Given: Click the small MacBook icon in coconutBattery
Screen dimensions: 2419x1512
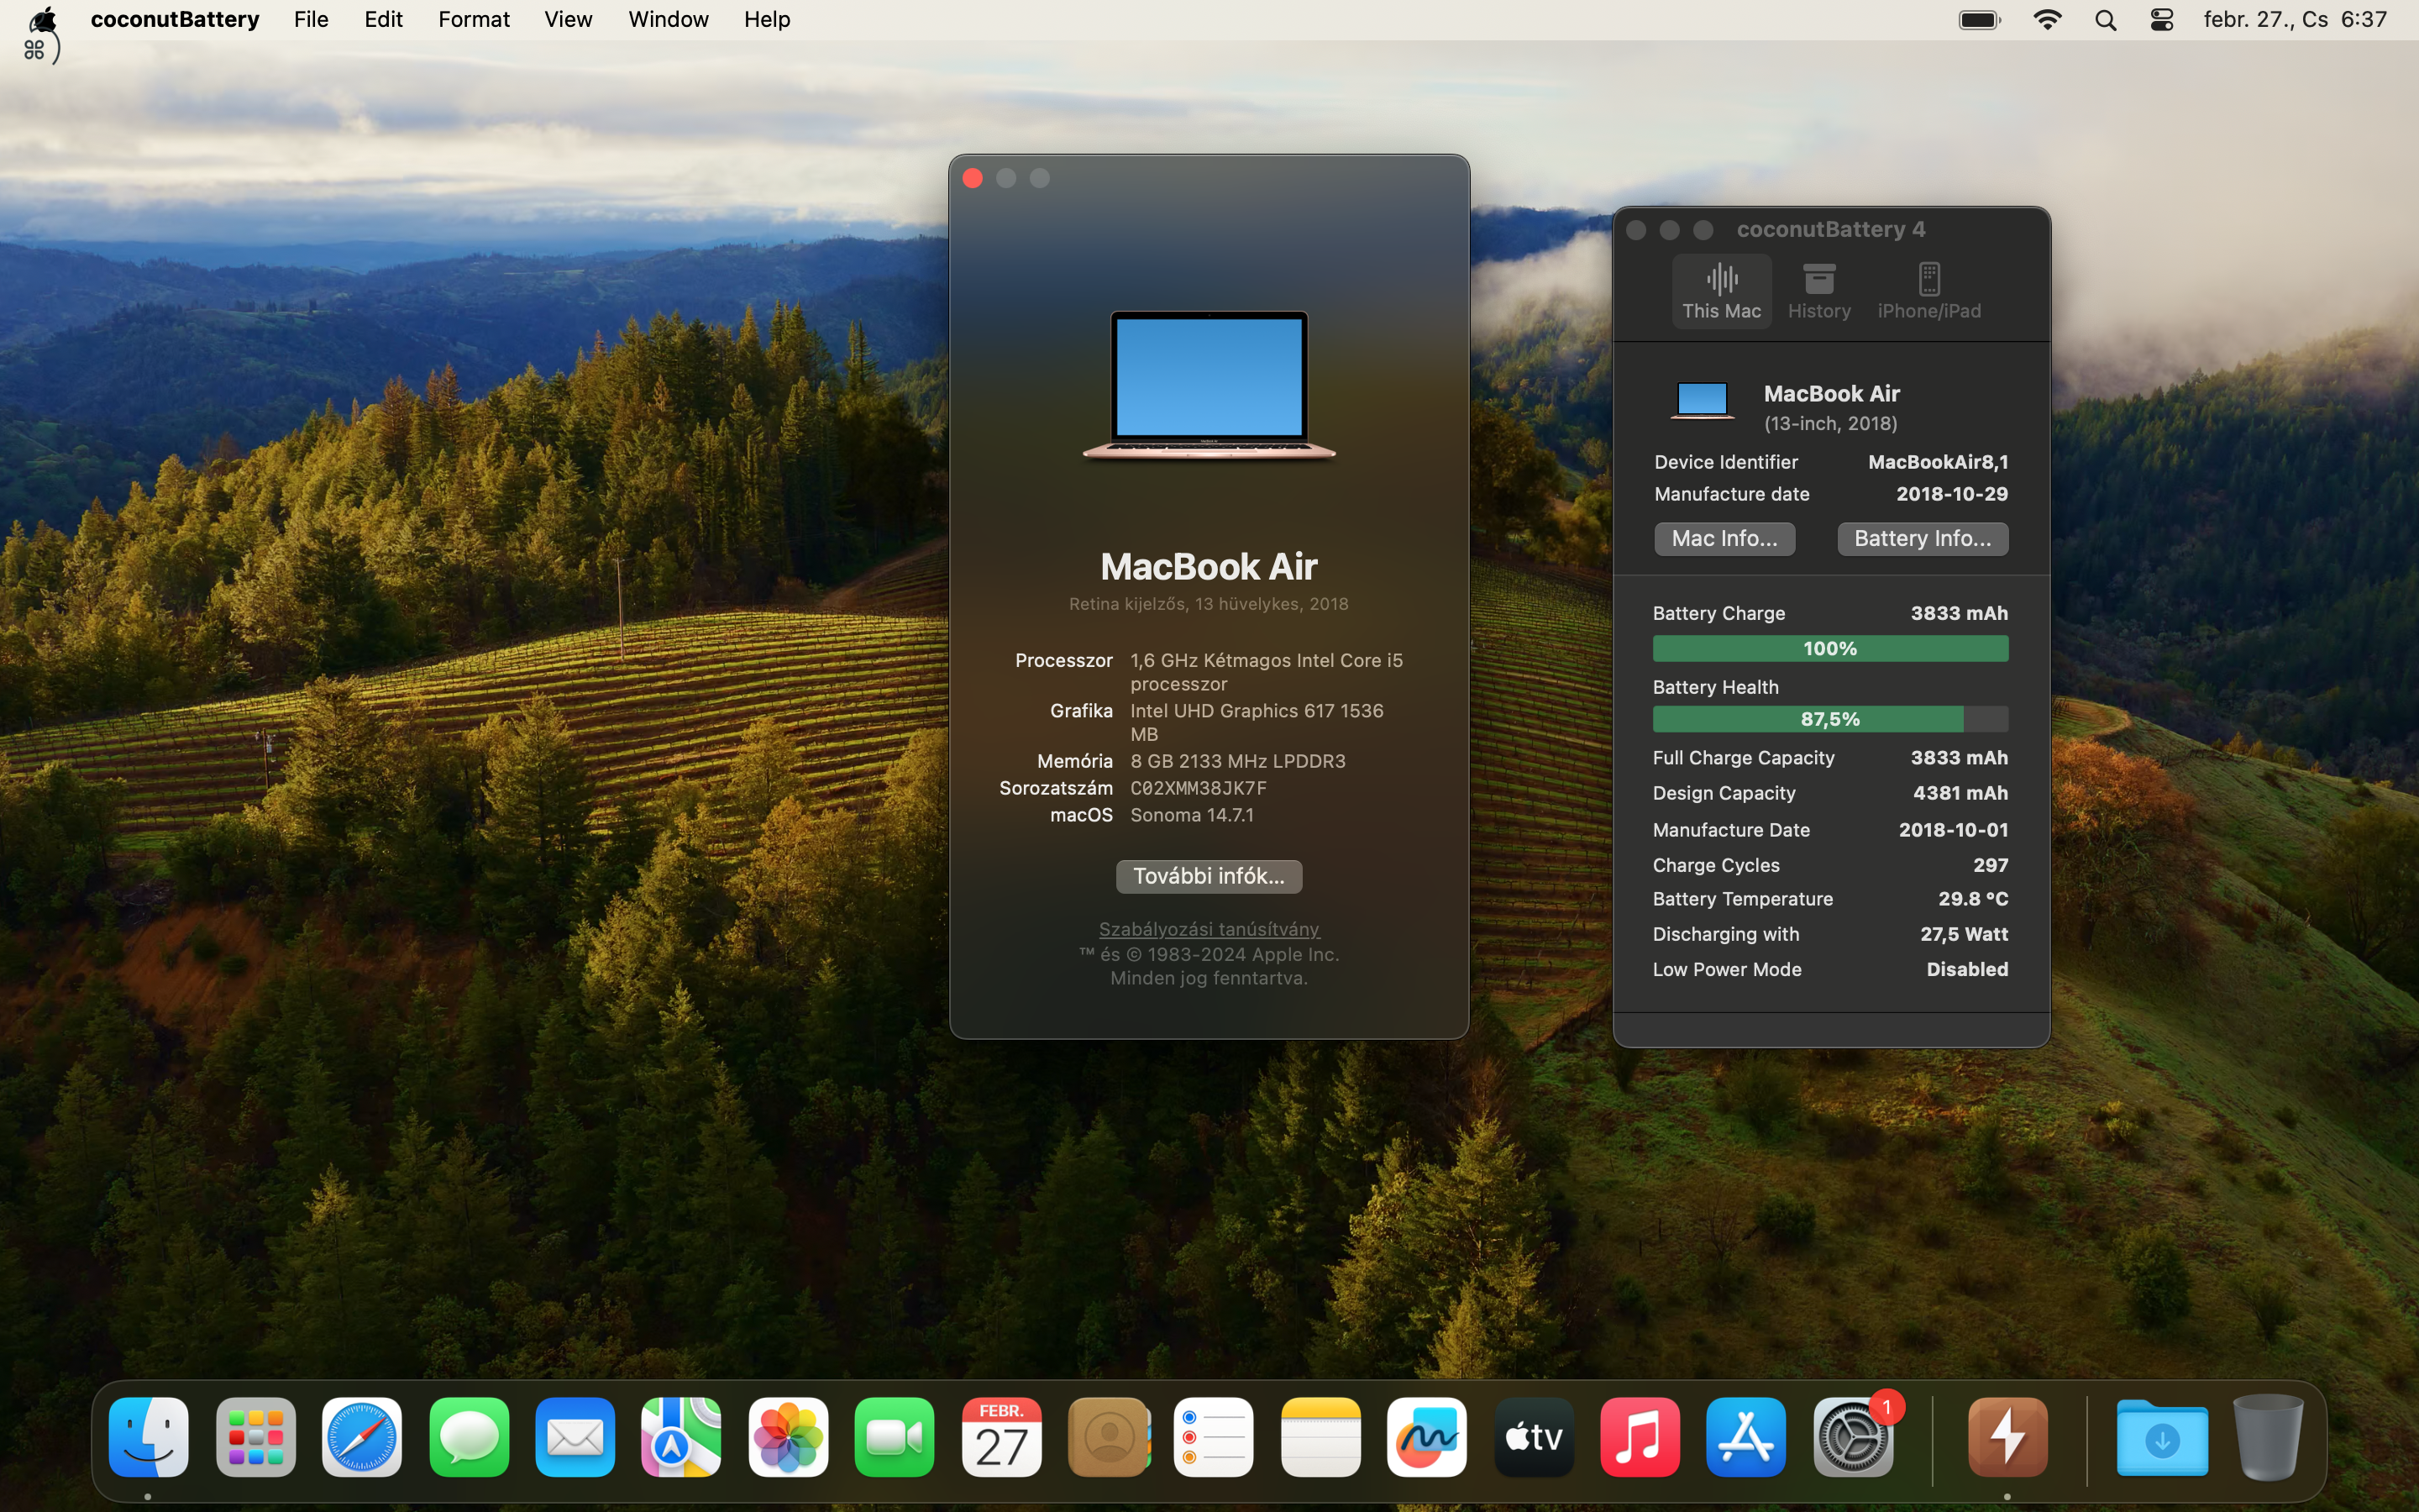Looking at the screenshot, I should (x=1702, y=400).
